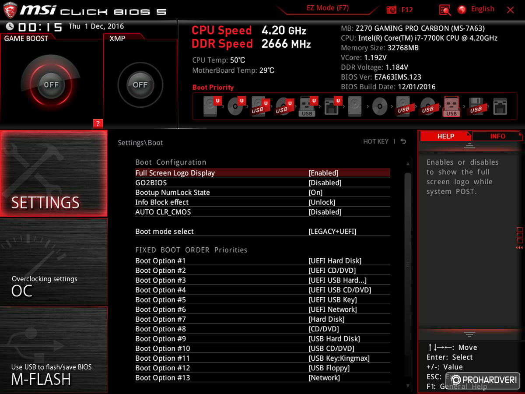The width and height of the screenshot is (525, 394).
Task: Switch to the INFO tab
Action: pyautogui.click(x=497, y=136)
